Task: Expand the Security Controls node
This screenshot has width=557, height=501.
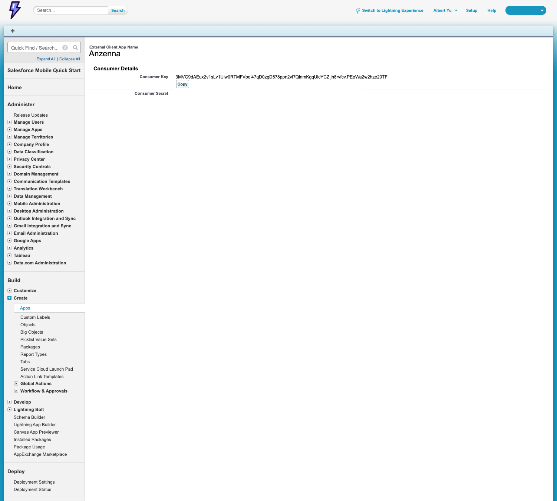Action: click(10, 167)
